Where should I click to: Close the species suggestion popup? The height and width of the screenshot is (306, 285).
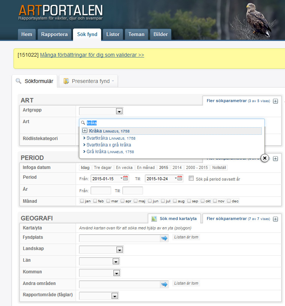pyautogui.click(x=264, y=158)
